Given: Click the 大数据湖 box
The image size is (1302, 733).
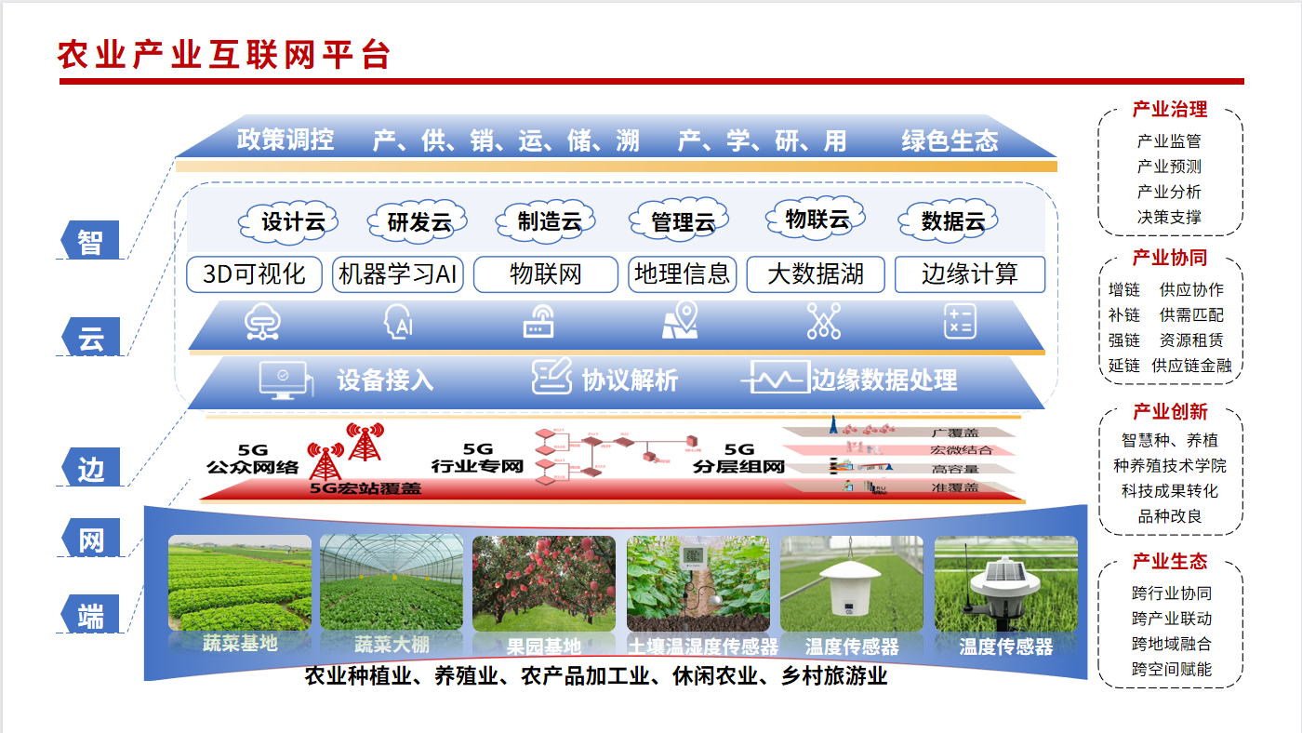Looking at the screenshot, I should [x=816, y=274].
